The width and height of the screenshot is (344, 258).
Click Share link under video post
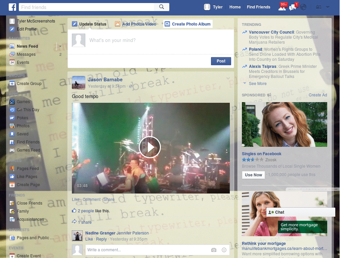click(x=109, y=200)
